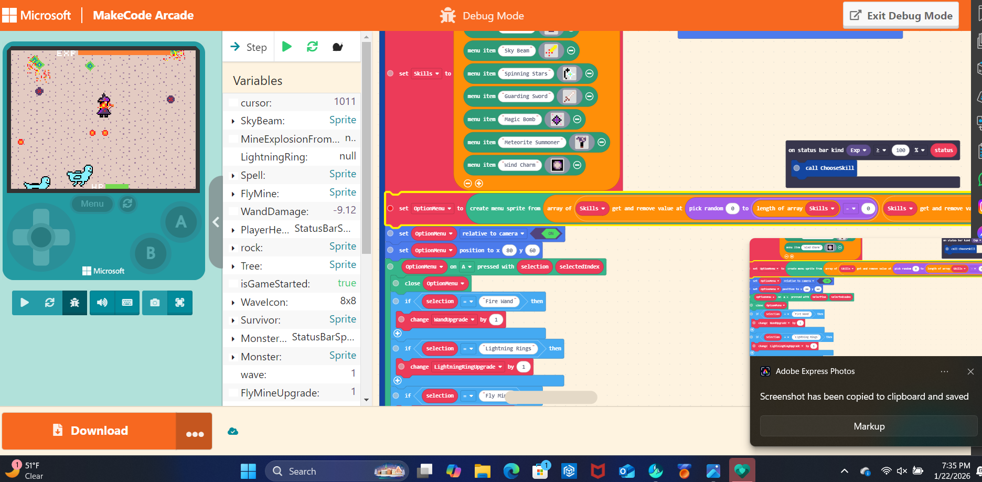Toggle breakpoint on relative to camera block
The image size is (982, 482).
390,233
